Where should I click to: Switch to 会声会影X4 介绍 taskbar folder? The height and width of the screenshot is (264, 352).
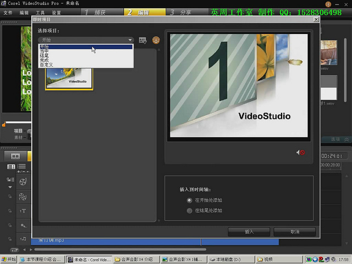(136, 260)
